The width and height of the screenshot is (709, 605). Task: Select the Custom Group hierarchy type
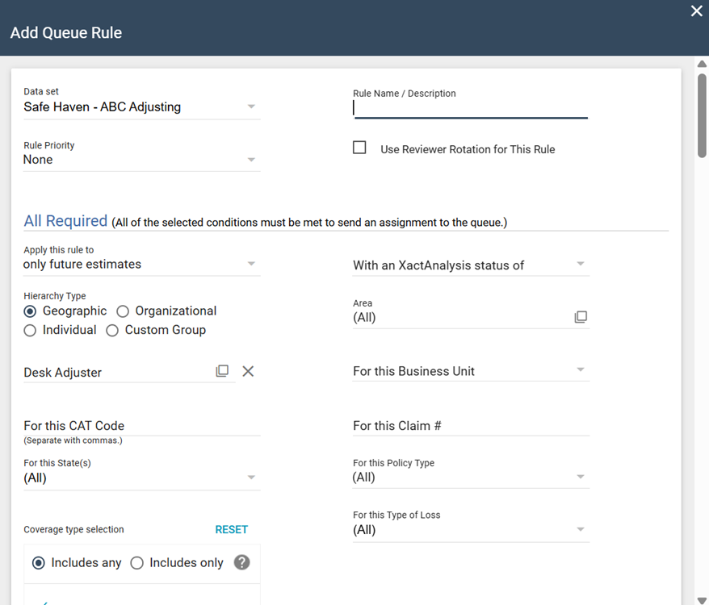click(112, 330)
